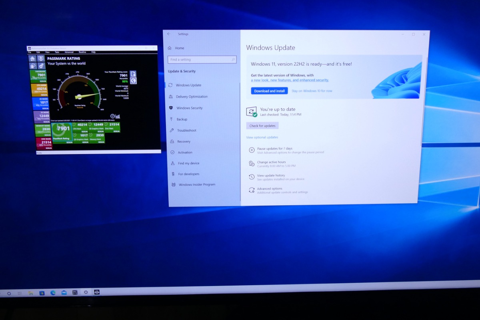Viewport: 480px width, 320px height.
Task: Click 2D Graphics Mark 1017 bottom tile
Action: (x=81, y=138)
